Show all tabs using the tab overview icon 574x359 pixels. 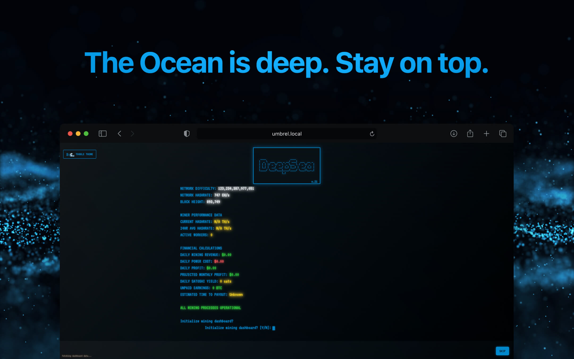pyautogui.click(x=503, y=133)
